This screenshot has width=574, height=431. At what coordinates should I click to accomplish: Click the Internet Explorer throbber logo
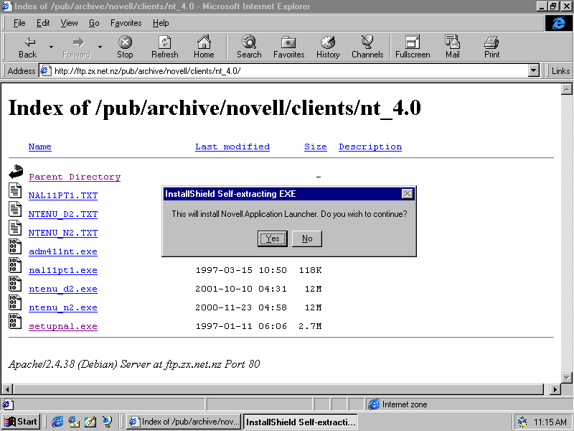(559, 23)
